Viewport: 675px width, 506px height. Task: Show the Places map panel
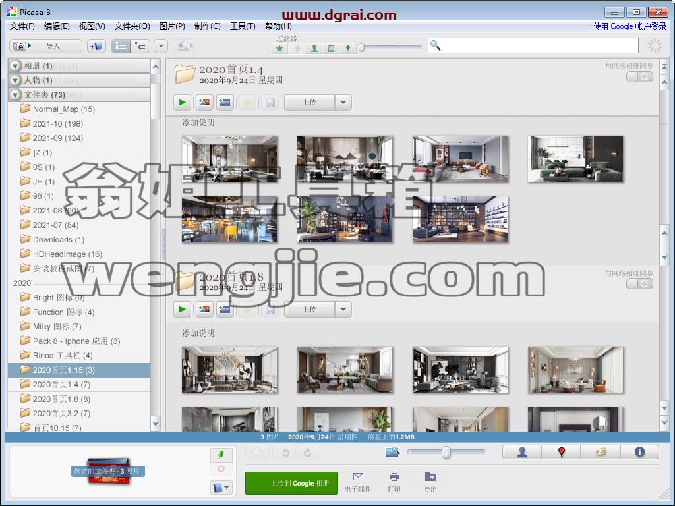(x=562, y=452)
